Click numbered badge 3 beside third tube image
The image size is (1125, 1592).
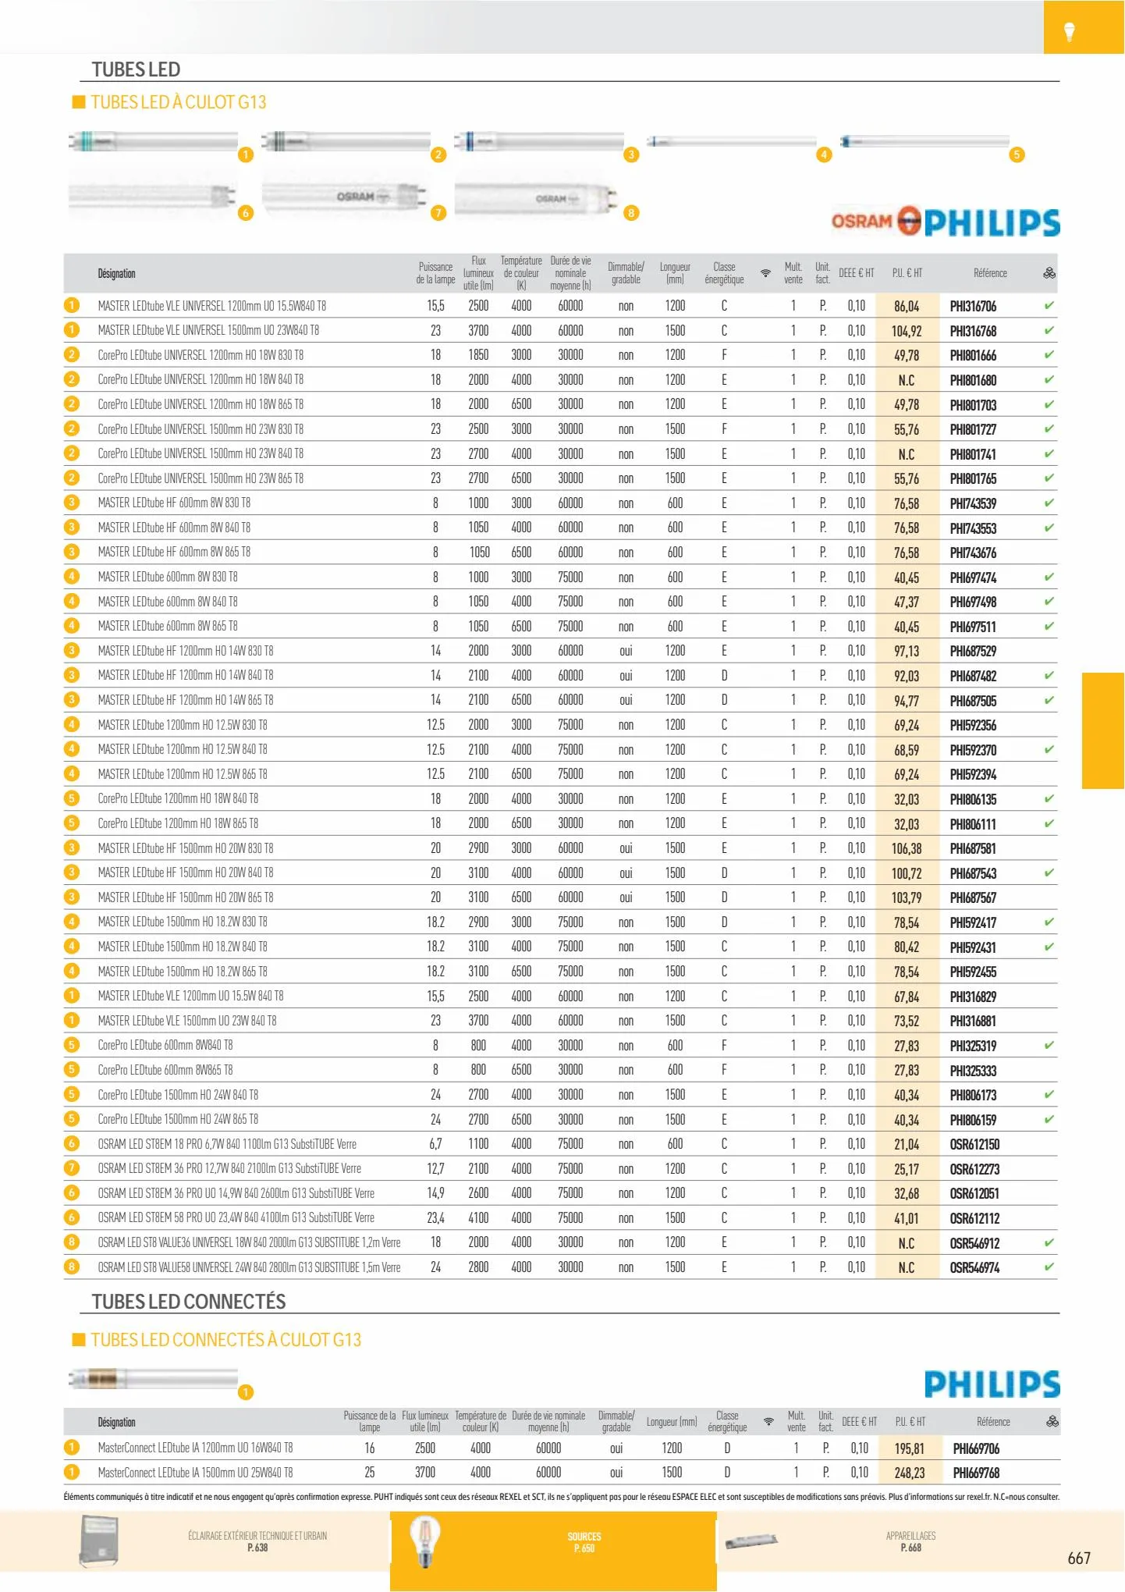coord(631,155)
